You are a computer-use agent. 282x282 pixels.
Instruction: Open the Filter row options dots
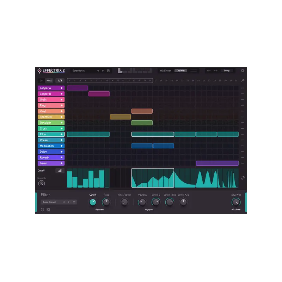click(x=243, y=134)
